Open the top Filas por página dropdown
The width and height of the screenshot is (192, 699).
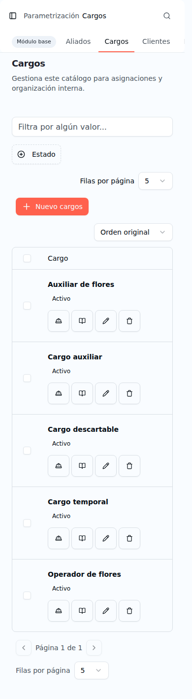[156, 181]
